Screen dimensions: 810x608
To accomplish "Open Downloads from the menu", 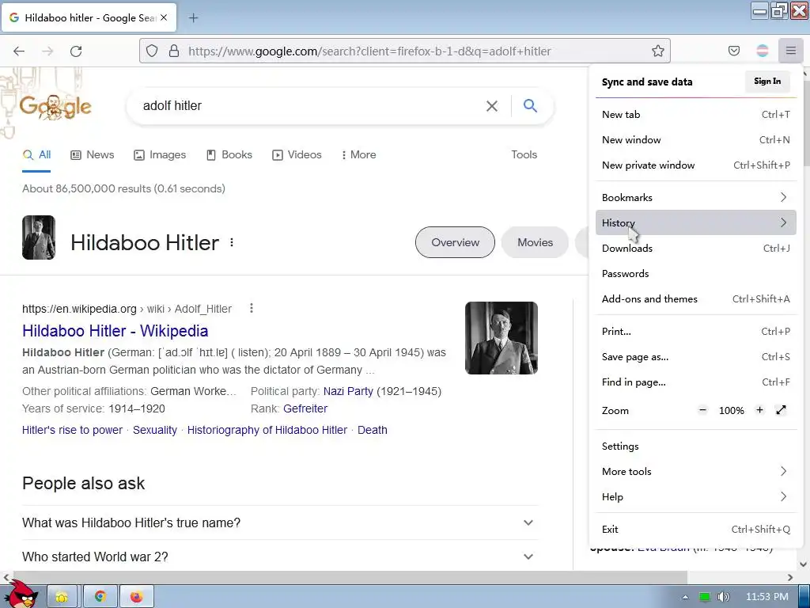I will 696,248.
